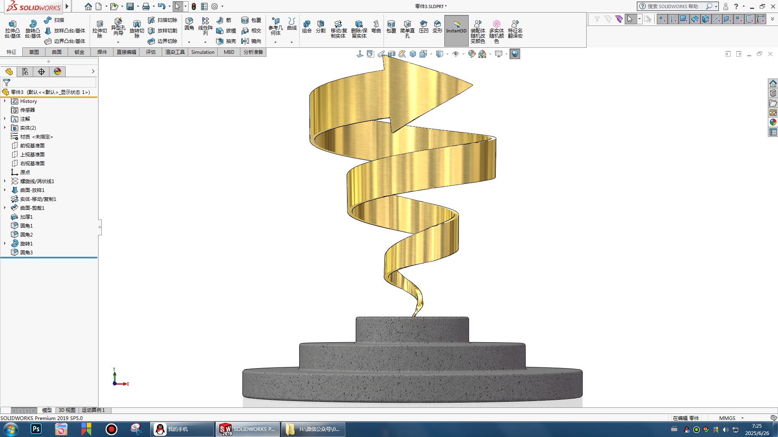
Task: Select the 加厚1 feature in tree
Action: [x=22, y=217]
